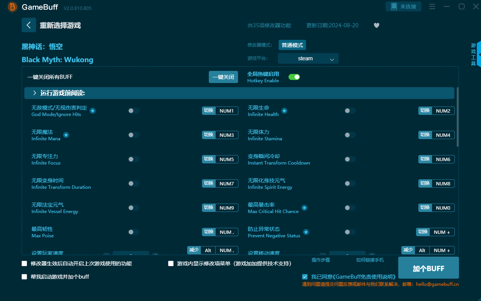This screenshot has width=481, height=301.
Task: Turn on Infinite Mana toggle
Action: pos(134,135)
